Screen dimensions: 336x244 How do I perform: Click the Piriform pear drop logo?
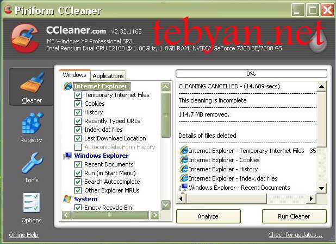318,41
